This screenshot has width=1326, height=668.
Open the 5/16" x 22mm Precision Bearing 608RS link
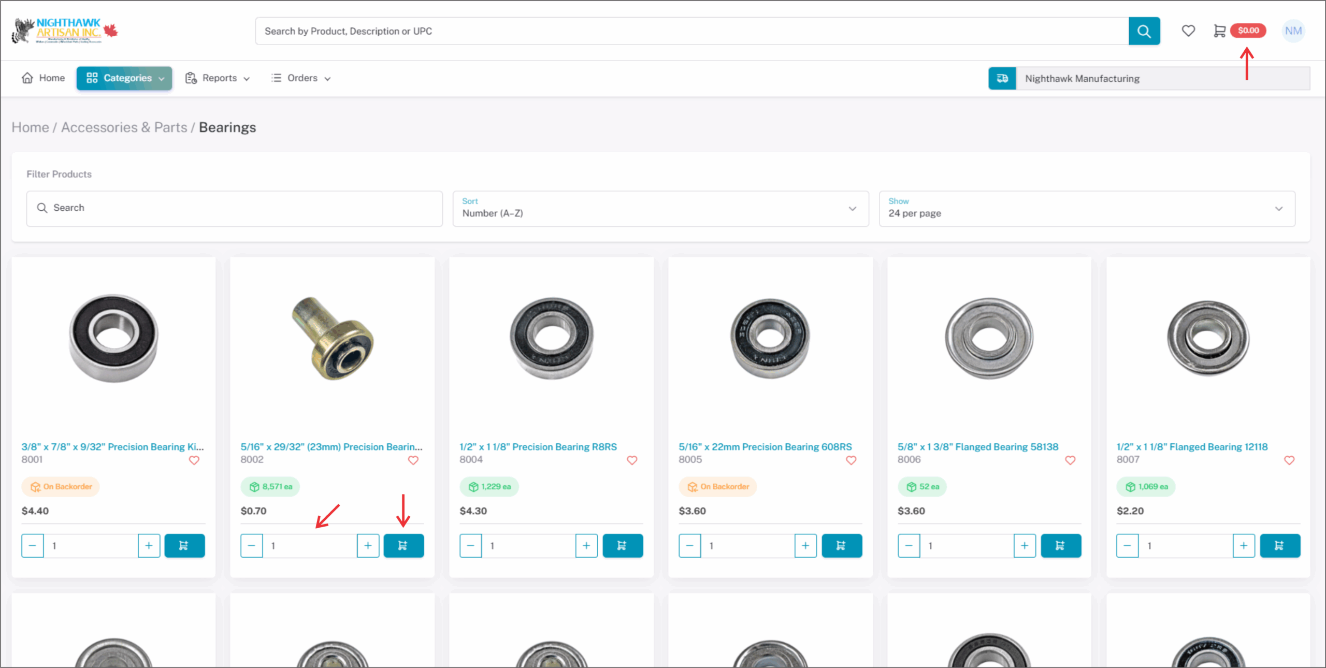[765, 446]
